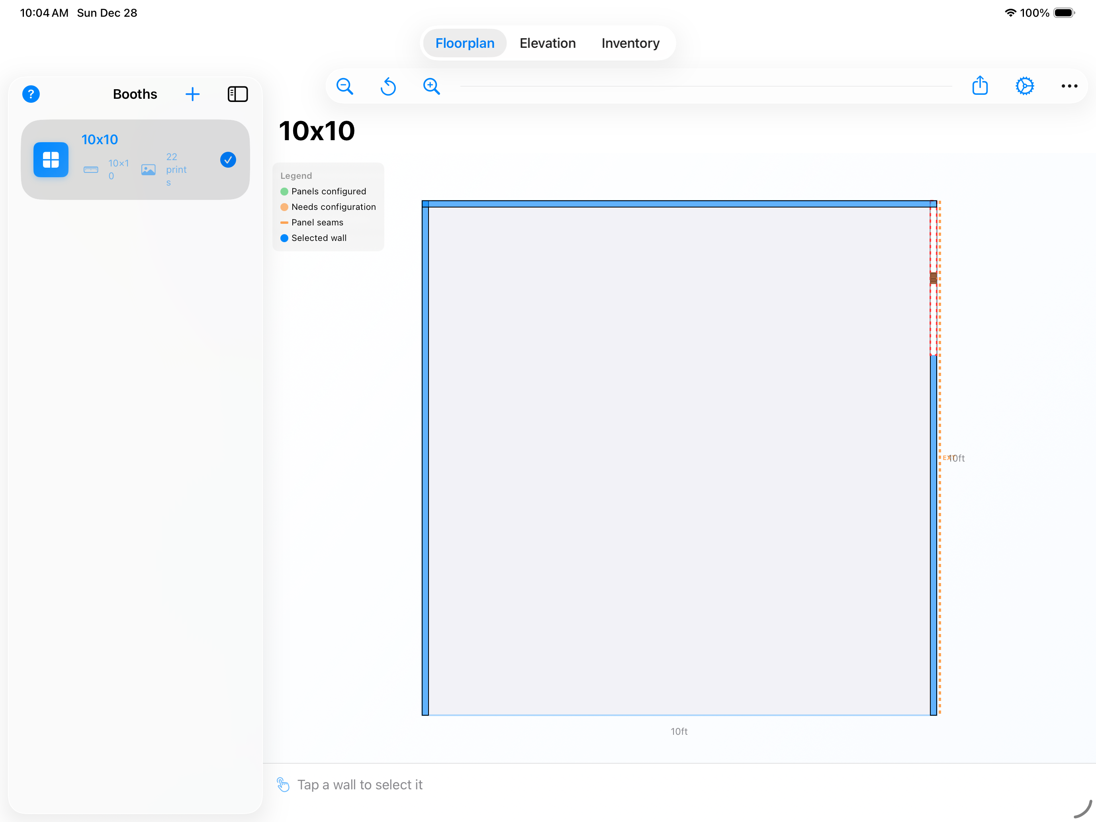This screenshot has height=822, width=1096.
Task: Switch to the Elevation tab
Action: 547,43
